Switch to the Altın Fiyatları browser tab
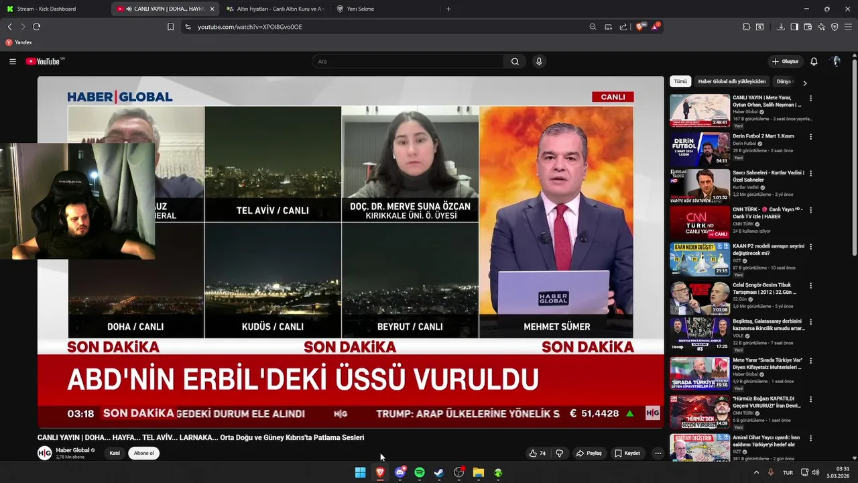 [x=276, y=9]
